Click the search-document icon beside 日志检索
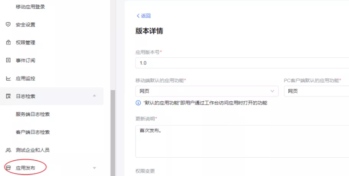The image size is (349, 176). tap(8, 96)
